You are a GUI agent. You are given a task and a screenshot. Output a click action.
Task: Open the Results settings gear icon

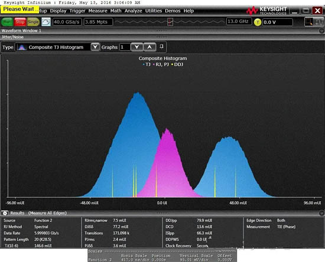coord(5,213)
